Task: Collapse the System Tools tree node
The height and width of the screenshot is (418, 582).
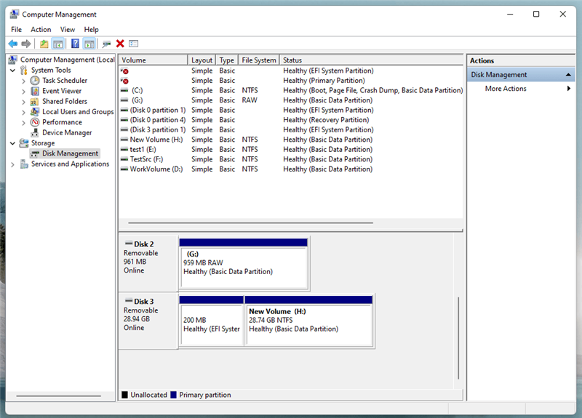Action: (x=12, y=70)
